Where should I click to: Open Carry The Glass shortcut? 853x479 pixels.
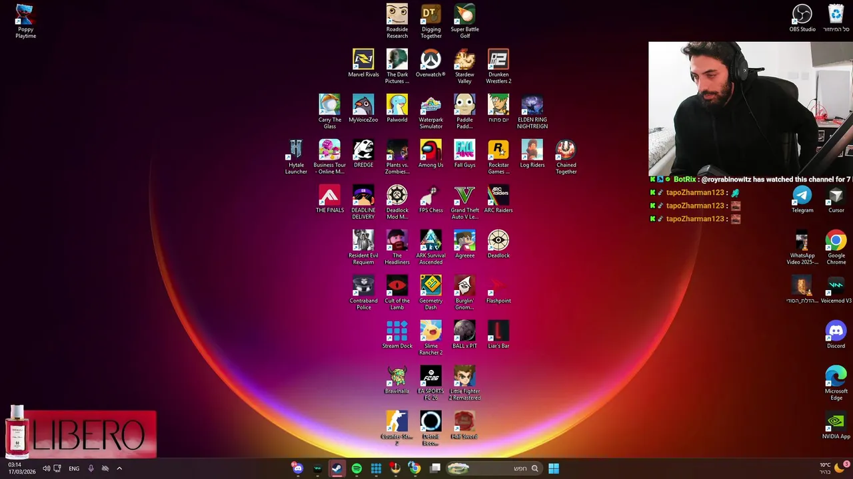click(x=330, y=112)
